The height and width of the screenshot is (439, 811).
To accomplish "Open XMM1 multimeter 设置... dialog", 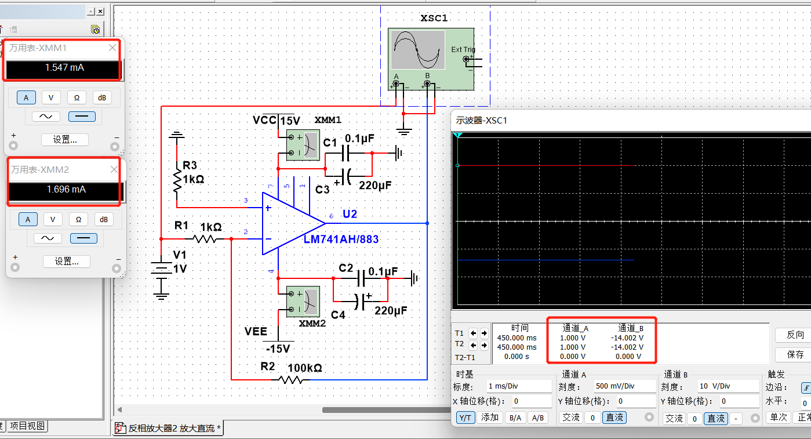I will click(65, 140).
